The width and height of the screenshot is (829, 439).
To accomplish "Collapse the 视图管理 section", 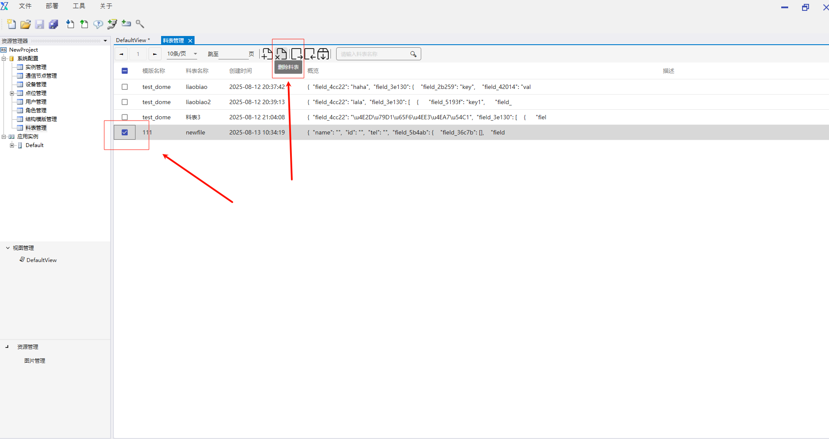I will pyautogui.click(x=8, y=248).
